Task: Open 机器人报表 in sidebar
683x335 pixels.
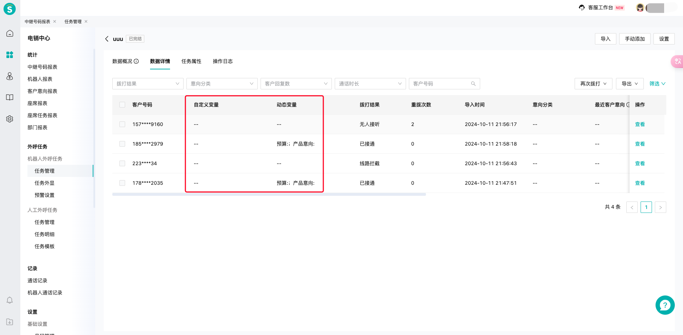Action: click(40, 79)
